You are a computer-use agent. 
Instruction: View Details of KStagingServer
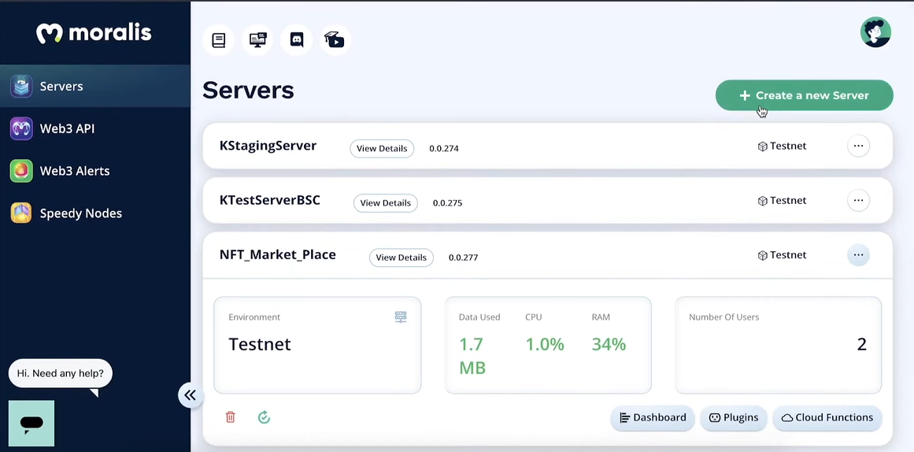coord(382,148)
